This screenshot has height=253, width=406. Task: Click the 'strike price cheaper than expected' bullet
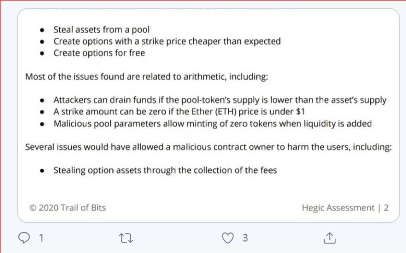(167, 41)
